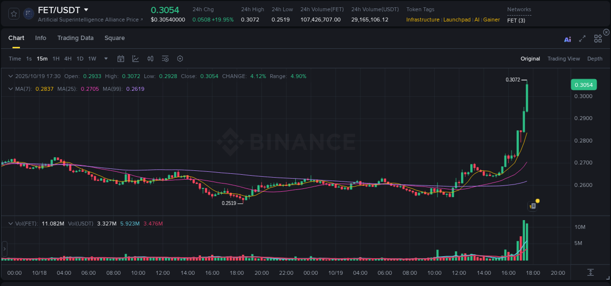Click the Launchpad token tag link
Image resolution: width=611 pixels, height=286 pixels.
pyautogui.click(x=457, y=20)
